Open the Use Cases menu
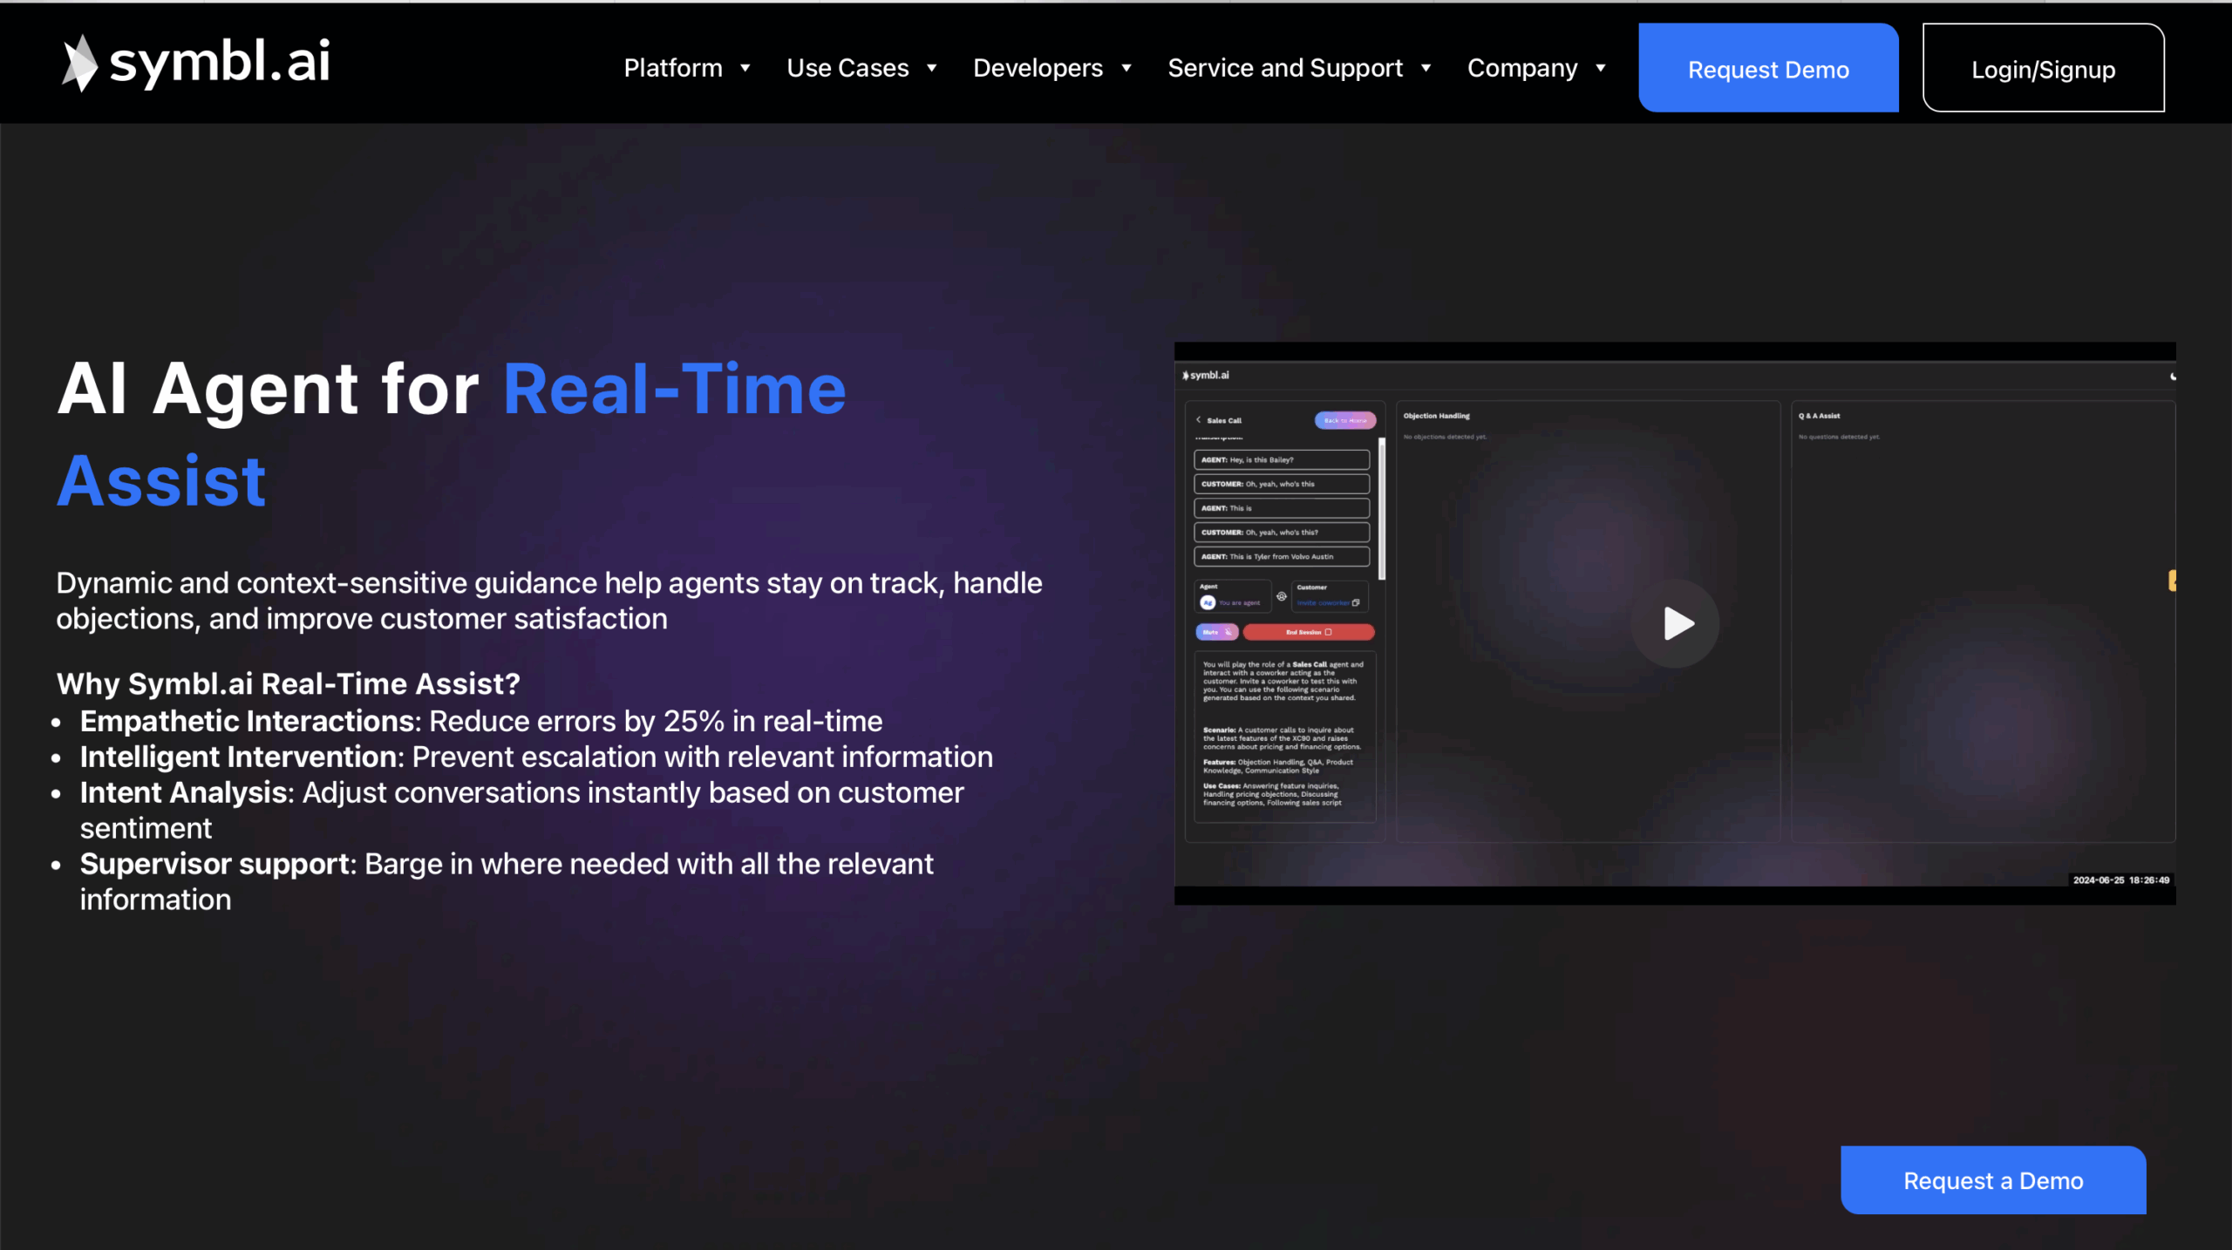This screenshot has height=1250, width=2232. pyautogui.click(x=847, y=68)
